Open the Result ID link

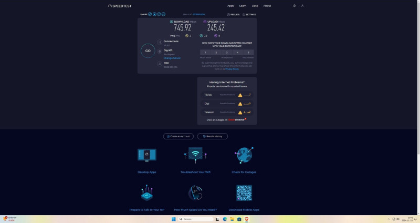[199, 15]
